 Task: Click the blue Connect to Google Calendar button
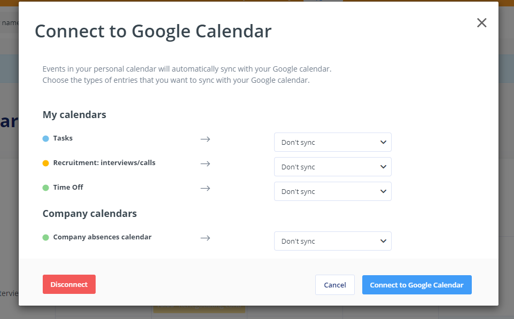(417, 285)
